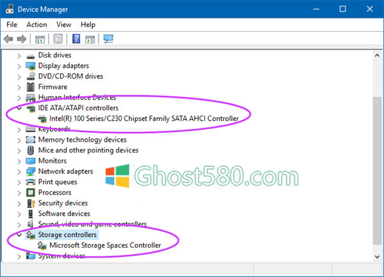Open the View menu

[x=63, y=25]
